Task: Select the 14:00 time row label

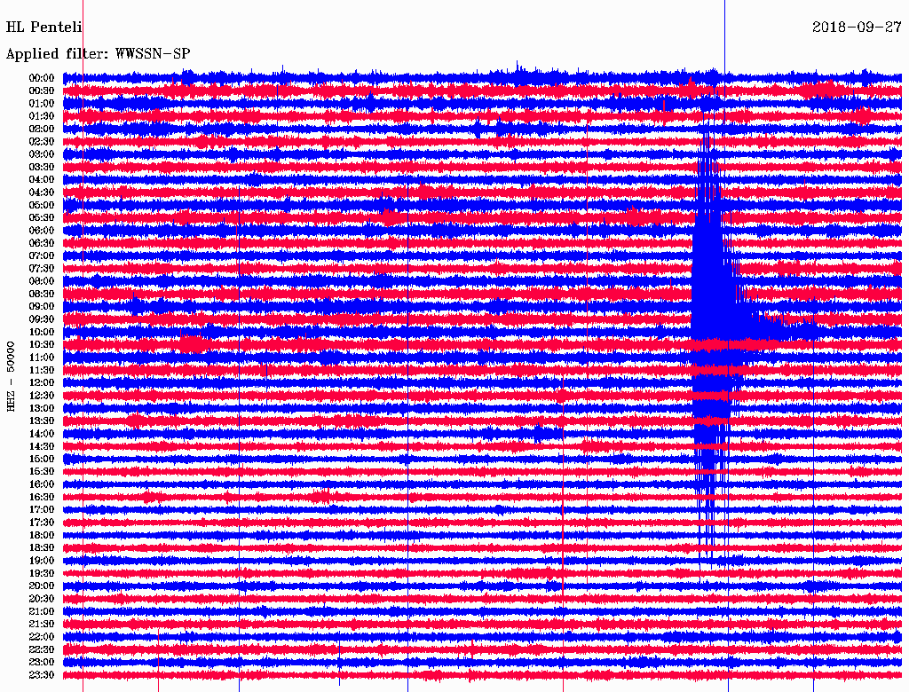Action: point(41,434)
